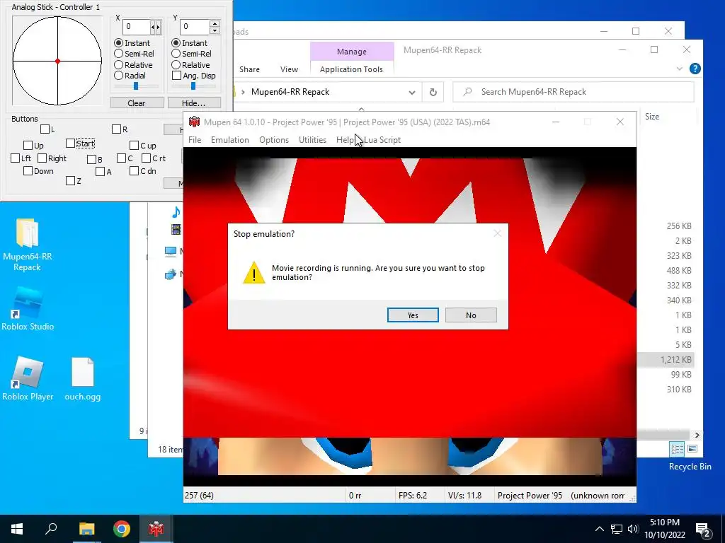Viewport: 725px width, 543px height.
Task: Show hidden system tray icons
Action: point(599,529)
